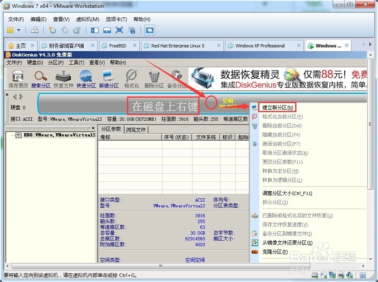Screen dimensions: 378x282
Task: Close the disk map panel with x
Action: coord(7,94)
